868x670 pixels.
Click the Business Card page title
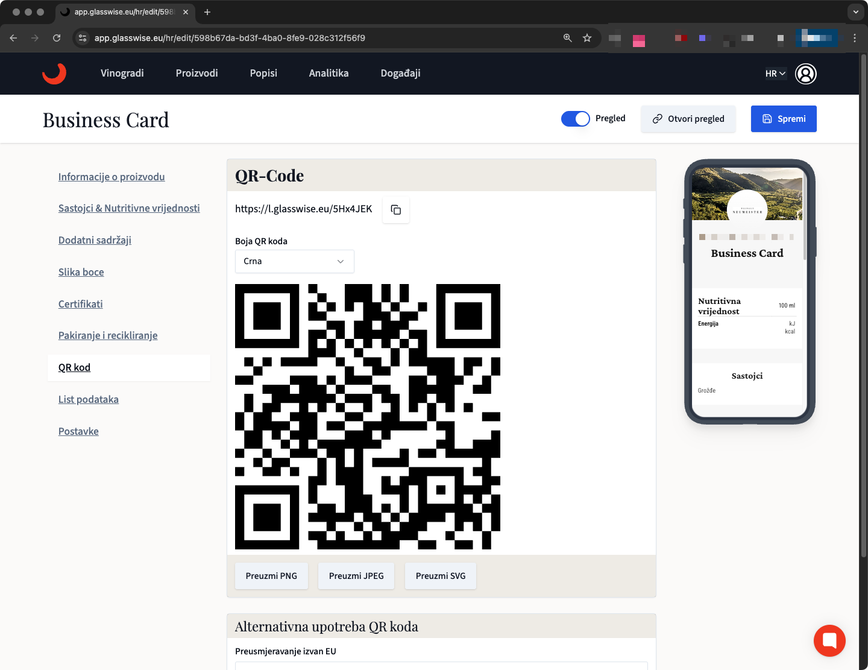pos(106,120)
